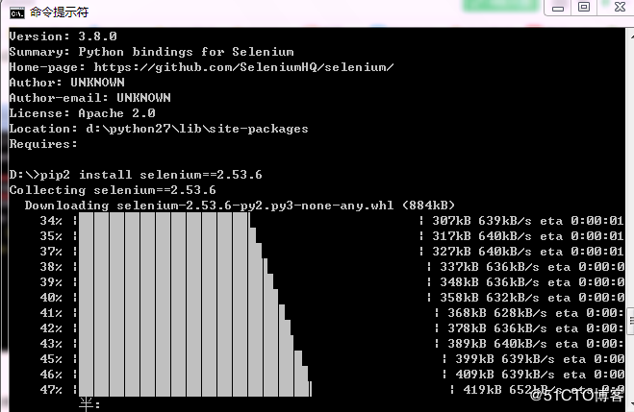Click the 'Author: UNKNOWN' line
The image size is (634, 412).
coord(67,83)
